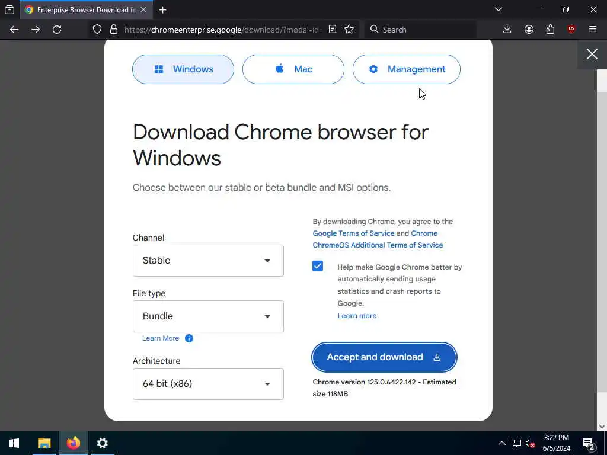Click the Firefox taskbar icon
The image size is (607, 455).
[x=73, y=443]
